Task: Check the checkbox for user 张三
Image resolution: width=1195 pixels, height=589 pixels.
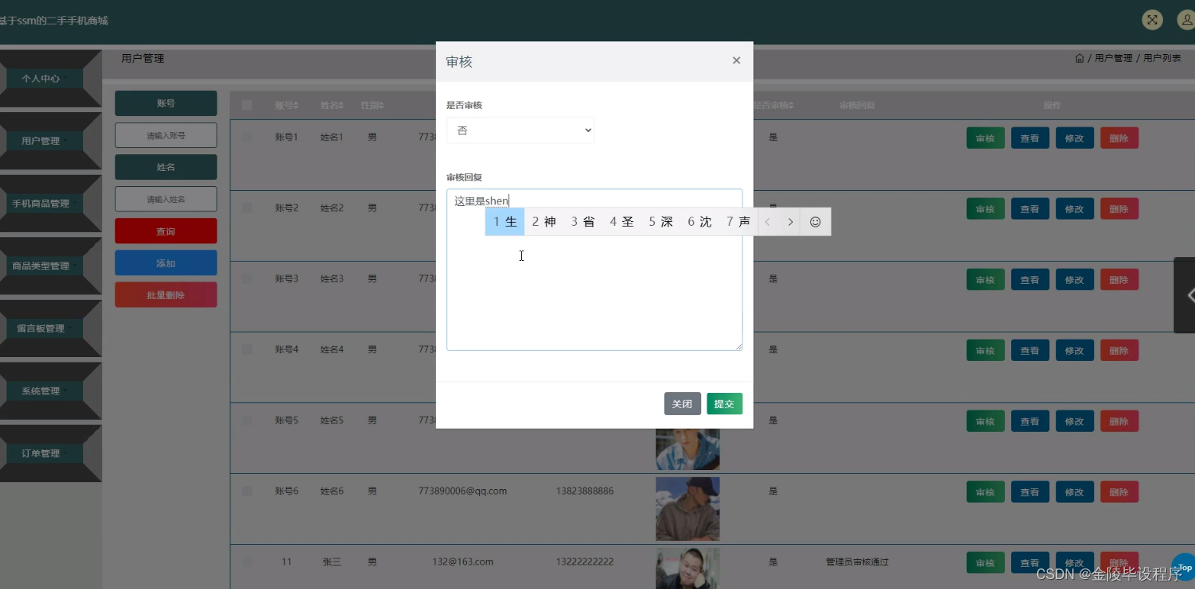Action: coord(246,562)
